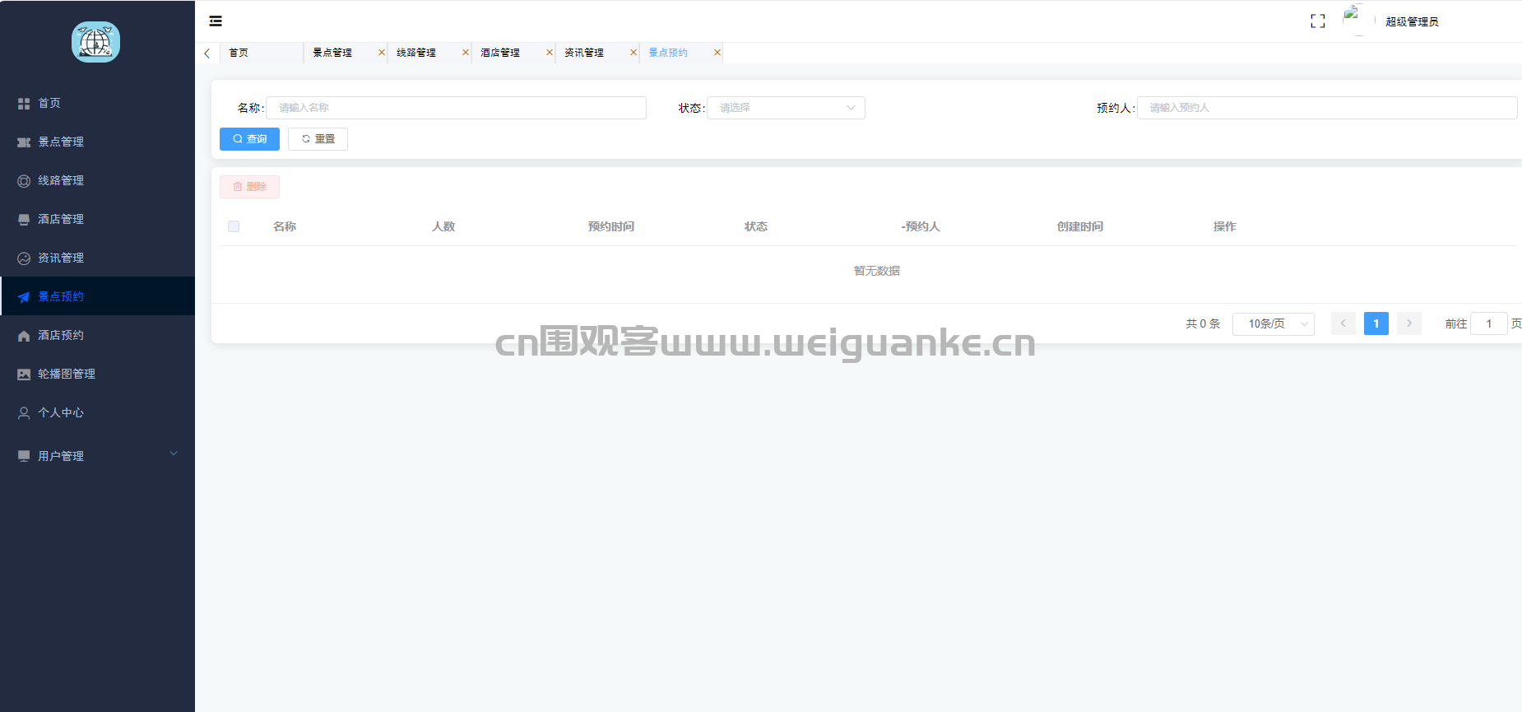This screenshot has height=712, width=1522.
Task: Click the hamburger menu collapse icon
Action: click(216, 21)
